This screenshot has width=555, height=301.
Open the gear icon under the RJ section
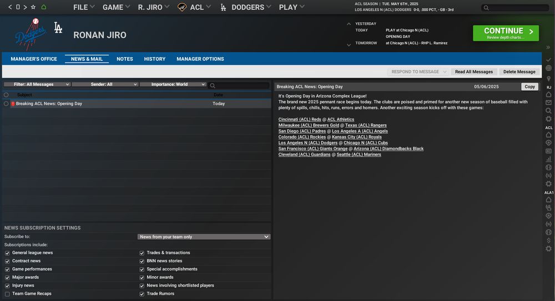point(548,119)
